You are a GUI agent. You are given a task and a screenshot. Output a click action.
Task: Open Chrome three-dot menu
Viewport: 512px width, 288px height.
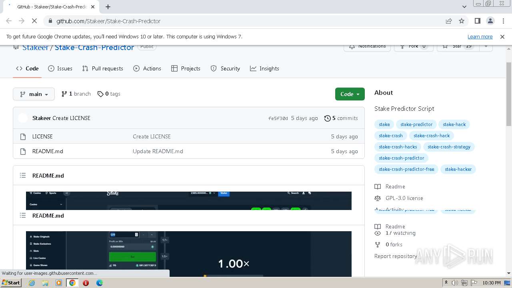click(503, 21)
